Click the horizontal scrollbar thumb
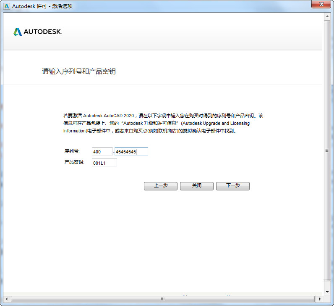Image resolution: width=334 pixels, height=306 pixels. 163,299
